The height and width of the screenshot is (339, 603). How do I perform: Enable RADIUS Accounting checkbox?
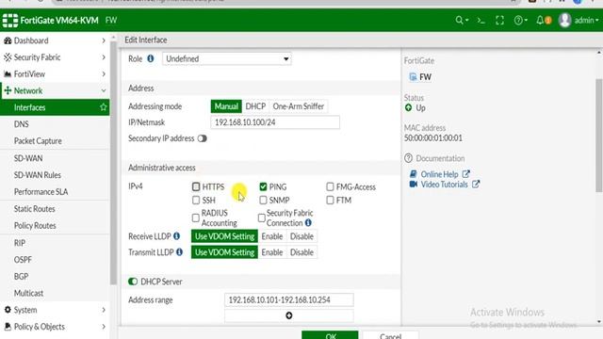pos(196,218)
